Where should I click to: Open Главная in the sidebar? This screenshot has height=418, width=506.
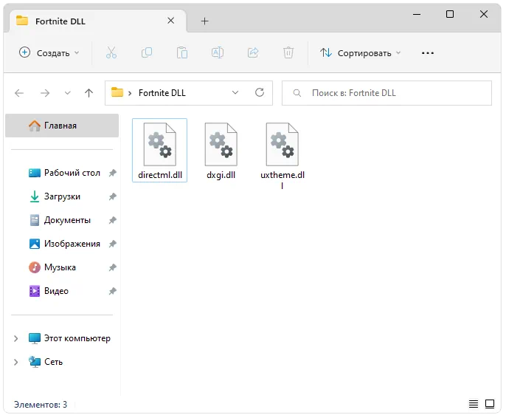(x=62, y=126)
